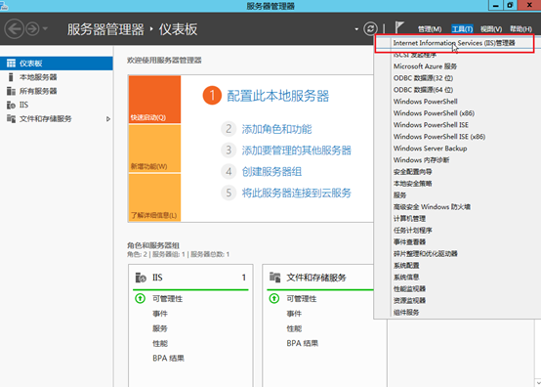This screenshot has width=541, height=387.
Task: Open 本地安全策略
Action: [412, 184]
